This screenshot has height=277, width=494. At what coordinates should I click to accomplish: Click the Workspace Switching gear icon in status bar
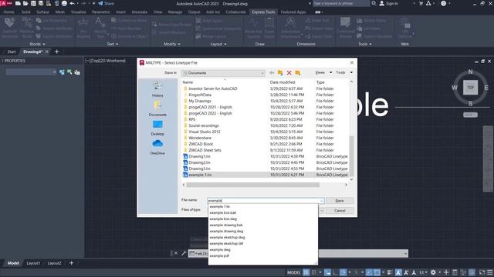coord(434,272)
